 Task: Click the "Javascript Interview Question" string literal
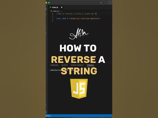coord(84,18)
